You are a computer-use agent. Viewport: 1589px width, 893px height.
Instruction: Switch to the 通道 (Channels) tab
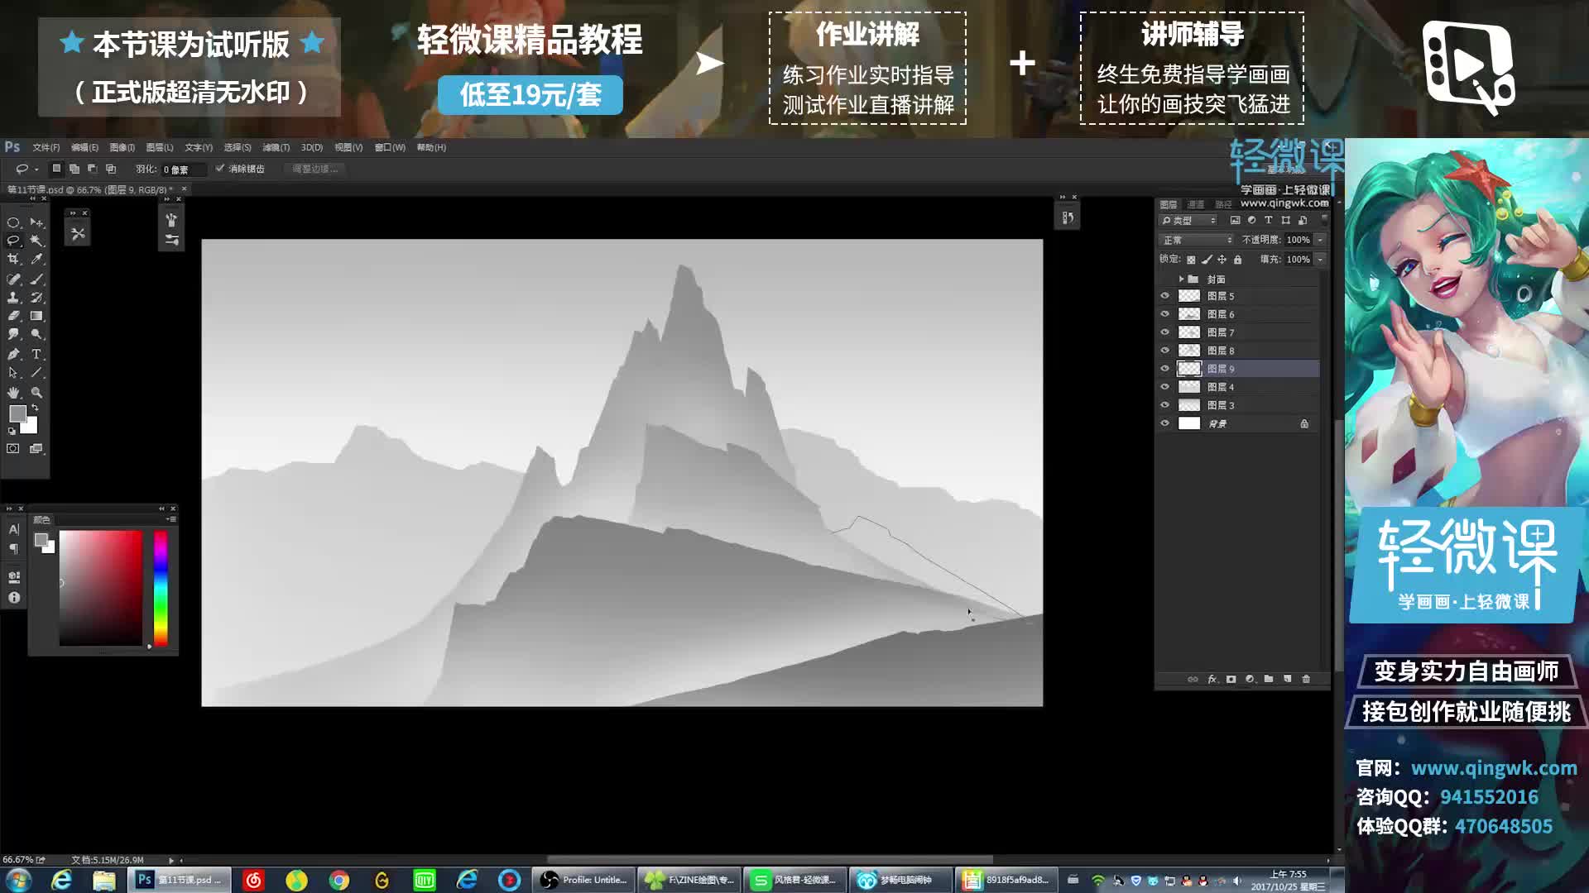point(1196,204)
